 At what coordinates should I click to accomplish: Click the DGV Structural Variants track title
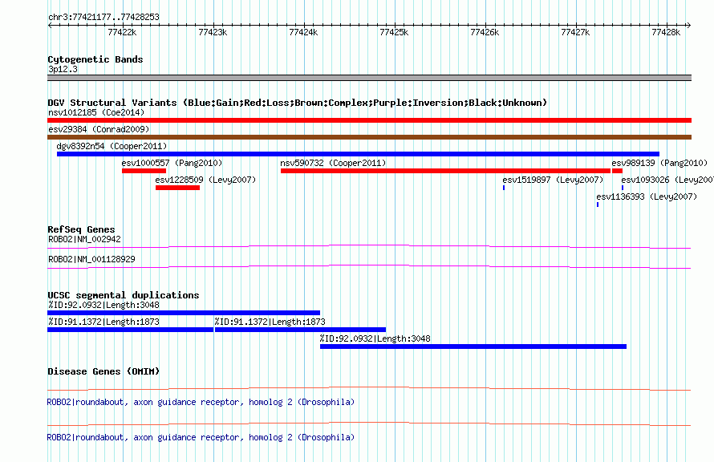tap(298, 103)
